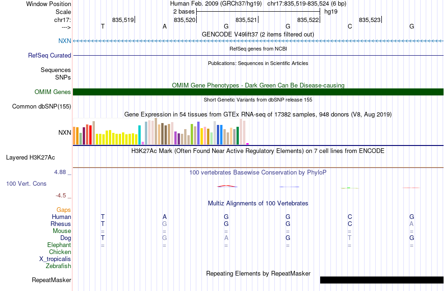Click the red-blue PhyloP conservation peak
The image size is (444, 291).
(x=227, y=186)
